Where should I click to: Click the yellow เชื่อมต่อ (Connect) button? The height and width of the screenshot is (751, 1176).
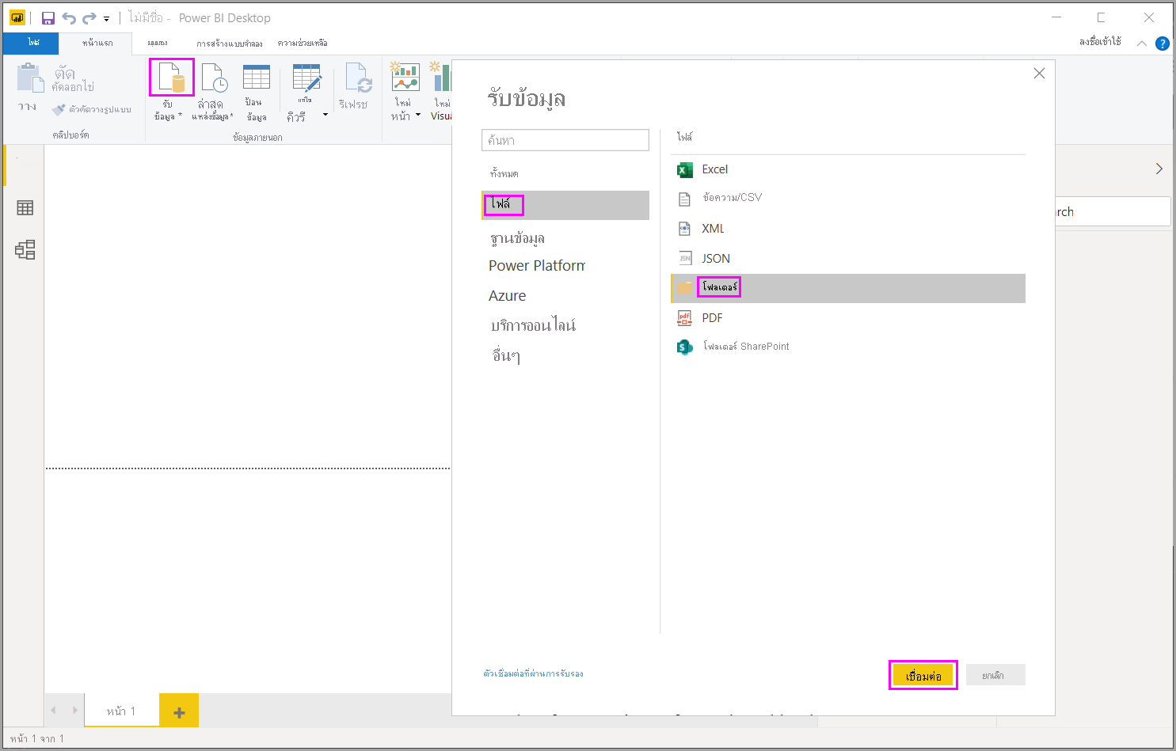(923, 675)
